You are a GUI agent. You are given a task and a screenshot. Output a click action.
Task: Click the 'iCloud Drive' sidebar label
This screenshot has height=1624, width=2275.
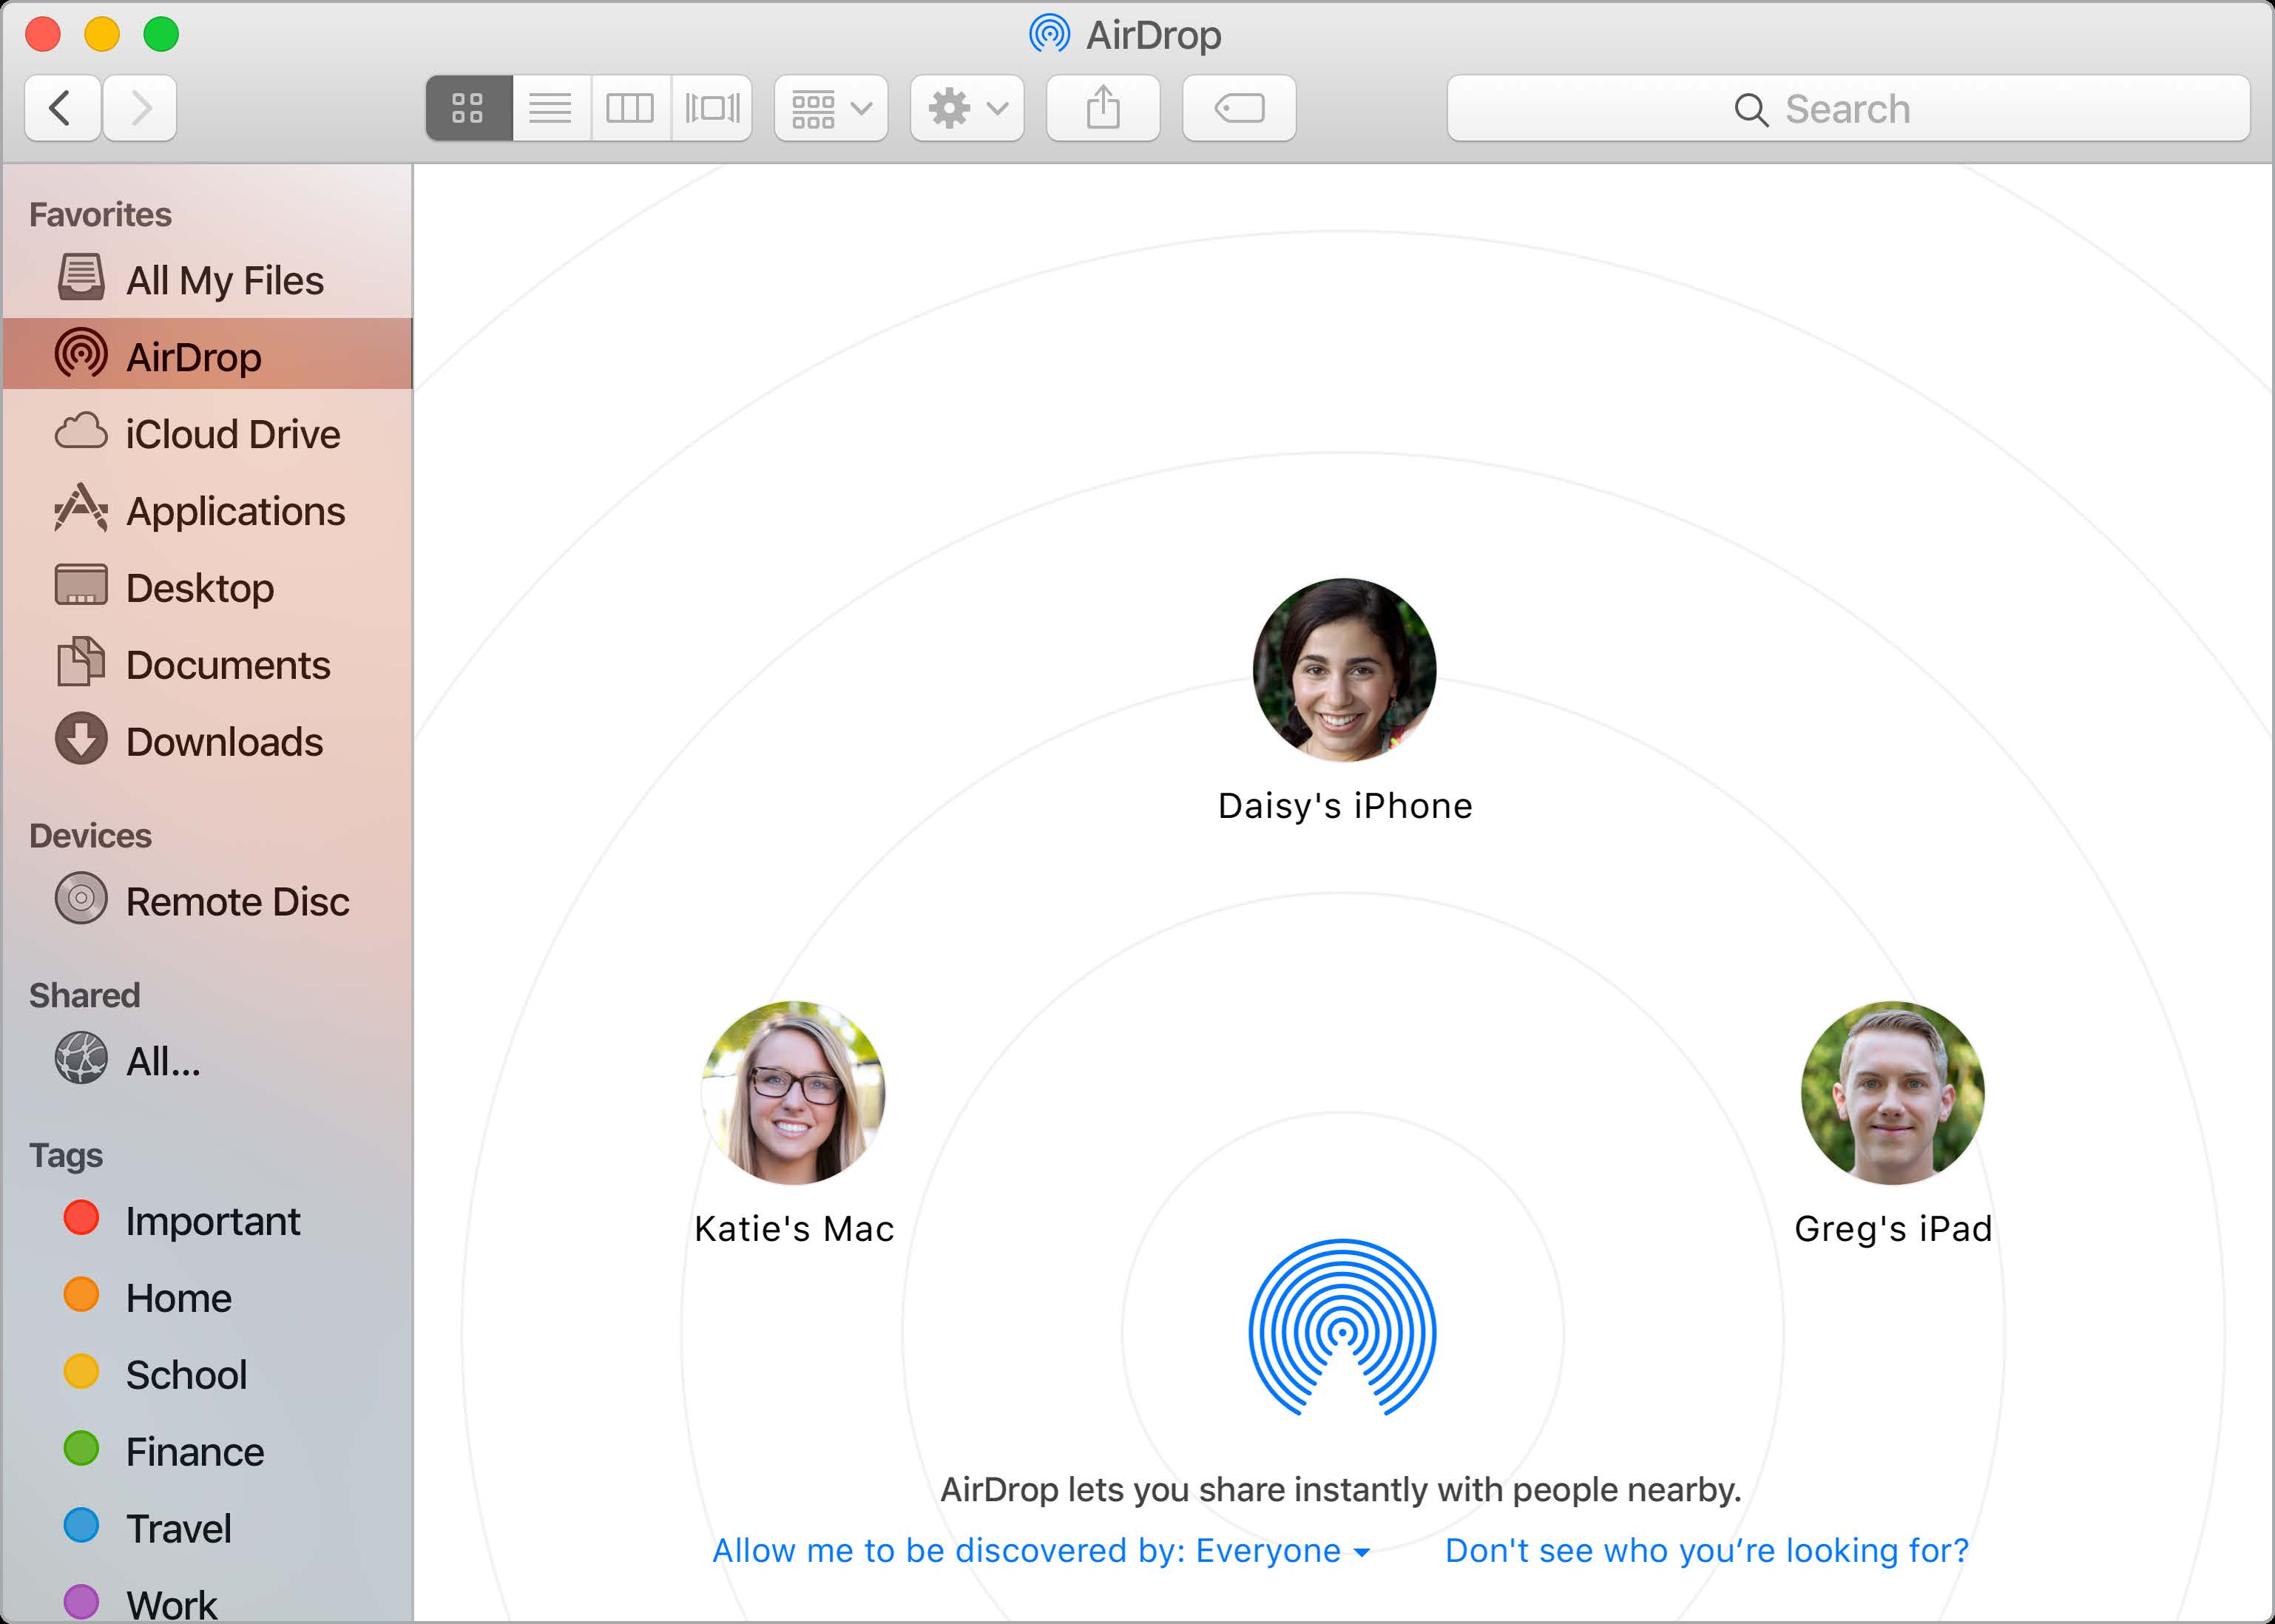(233, 434)
